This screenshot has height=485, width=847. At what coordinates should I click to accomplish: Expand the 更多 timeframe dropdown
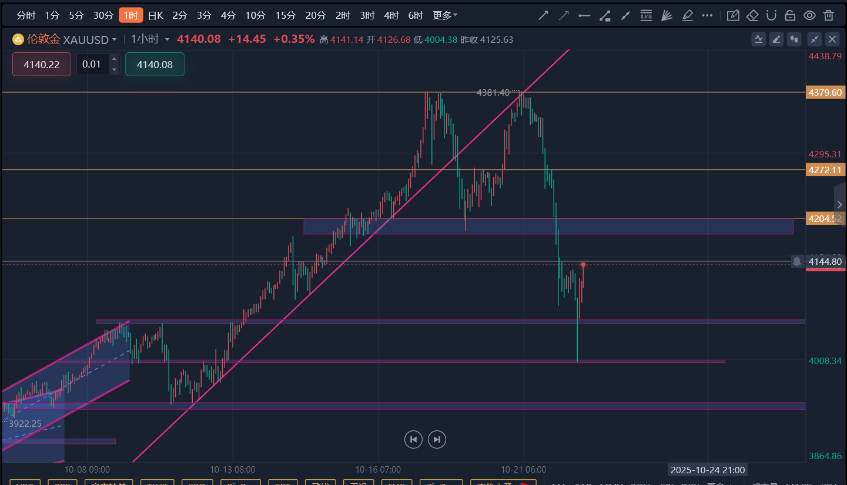(x=445, y=16)
